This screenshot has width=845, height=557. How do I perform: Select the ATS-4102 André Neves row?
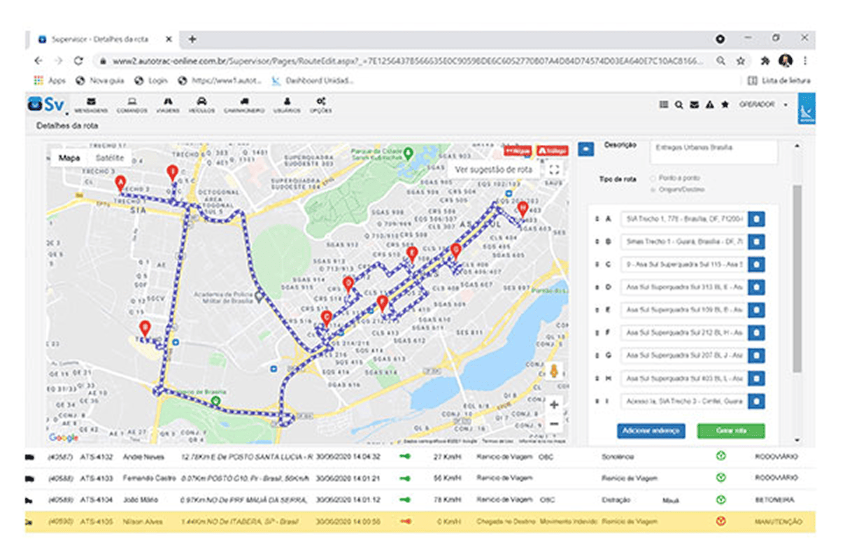(x=420, y=456)
